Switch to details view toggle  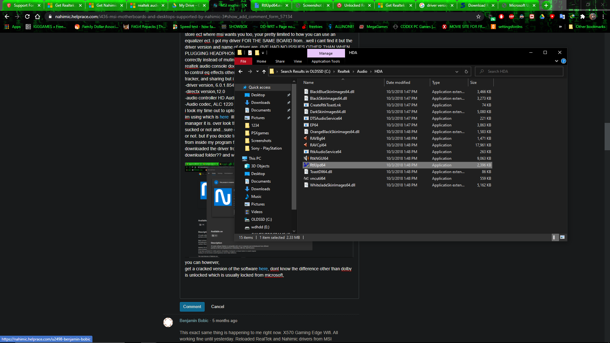coord(555,237)
